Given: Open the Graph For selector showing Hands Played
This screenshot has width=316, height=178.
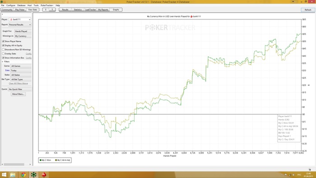Looking at the screenshot, I should coord(23,31).
